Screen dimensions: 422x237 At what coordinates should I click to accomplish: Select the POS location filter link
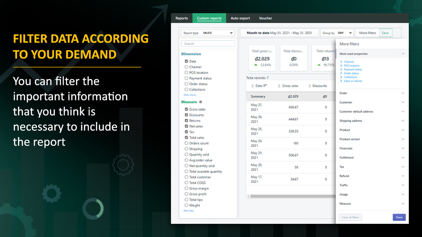tap(351, 66)
